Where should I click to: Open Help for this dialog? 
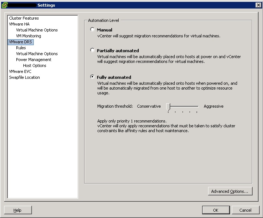coord(18,210)
